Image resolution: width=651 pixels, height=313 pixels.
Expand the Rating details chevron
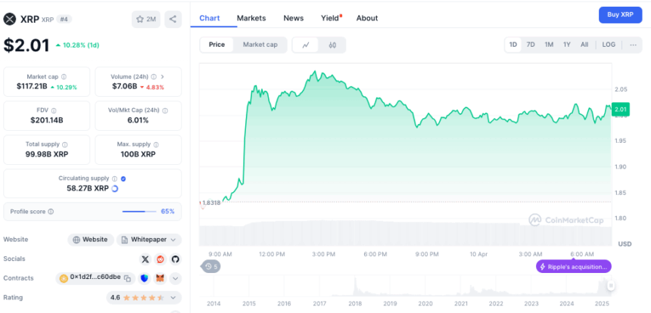pos(173,298)
